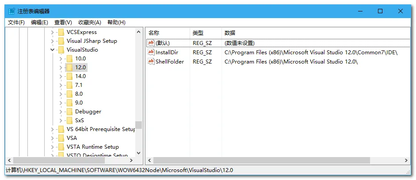
Task: Click the REG_SZ type of ShellFolder
Action: pyautogui.click(x=202, y=61)
